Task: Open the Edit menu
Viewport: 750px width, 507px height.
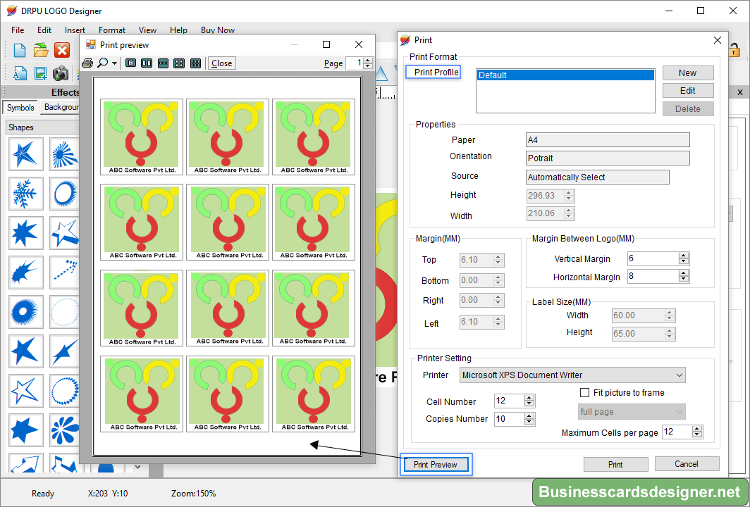Action: (44, 30)
